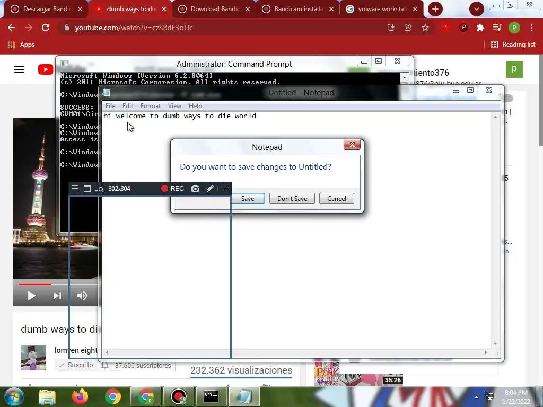
Task: Switch to the Descargar Bandicam tab
Action: point(47,9)
